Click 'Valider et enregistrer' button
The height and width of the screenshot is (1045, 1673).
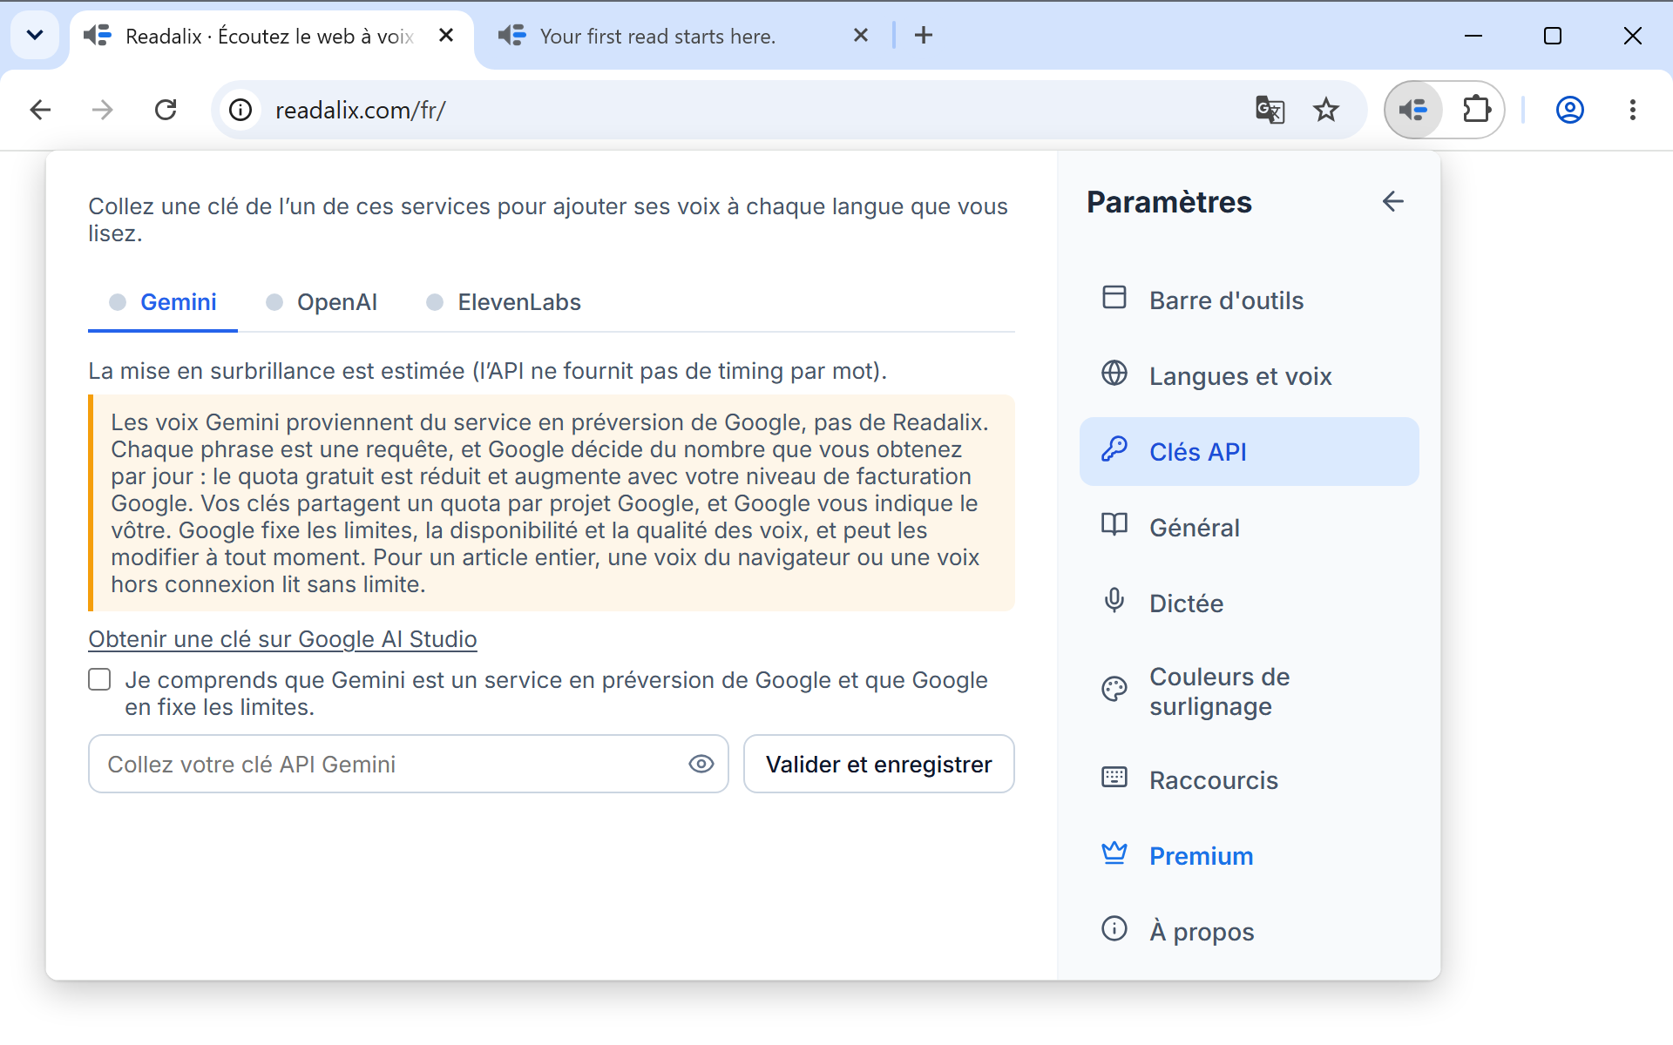878,764
